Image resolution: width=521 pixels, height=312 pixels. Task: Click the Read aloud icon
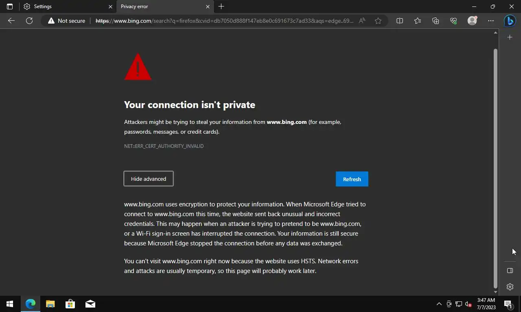coord(362,21)
